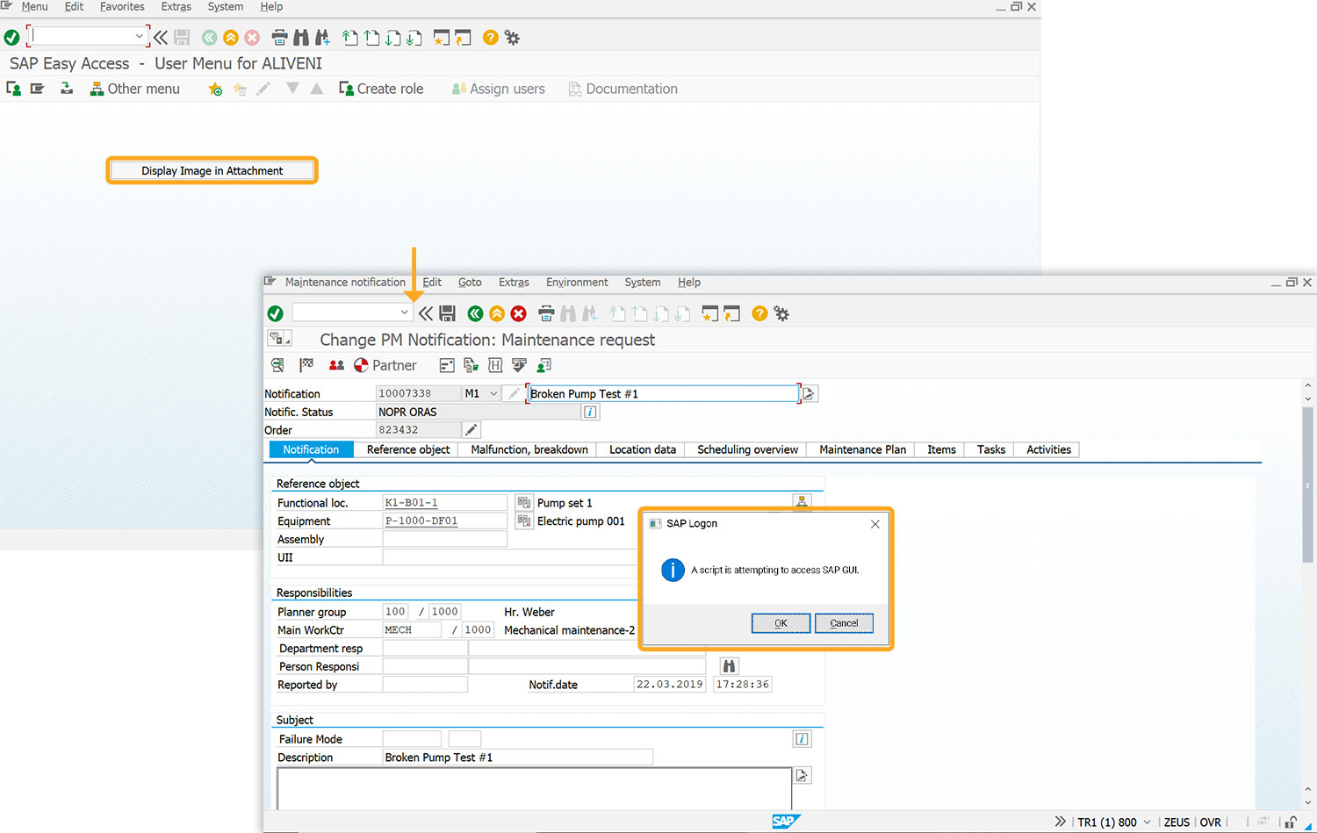The width and height of the screenshot is (1317, 833).
Task: Collapse the command field with double chevron in Easy Access
Action: point(160,37)
